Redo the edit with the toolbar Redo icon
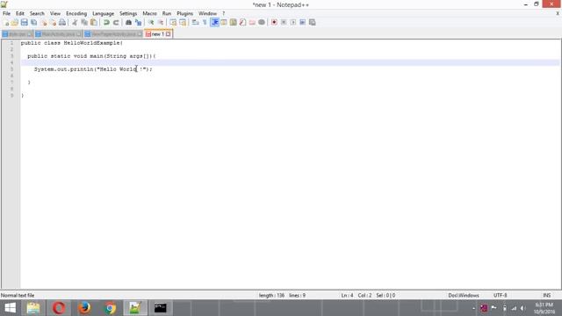The width and height of the screenshot is (562, 316). pyautogui.click(x=116, y=23)
